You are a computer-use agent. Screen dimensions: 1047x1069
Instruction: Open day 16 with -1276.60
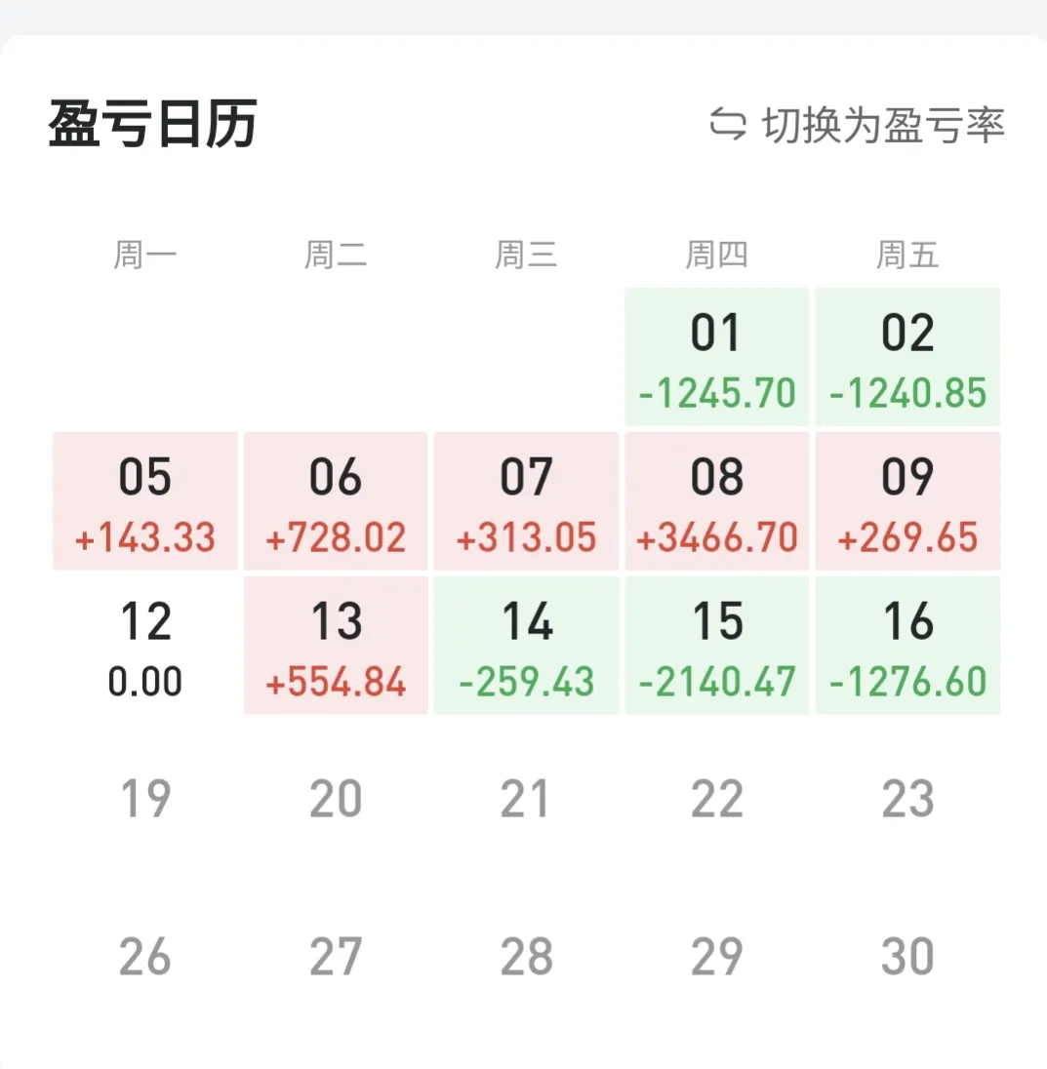click(x=907, y=646)
